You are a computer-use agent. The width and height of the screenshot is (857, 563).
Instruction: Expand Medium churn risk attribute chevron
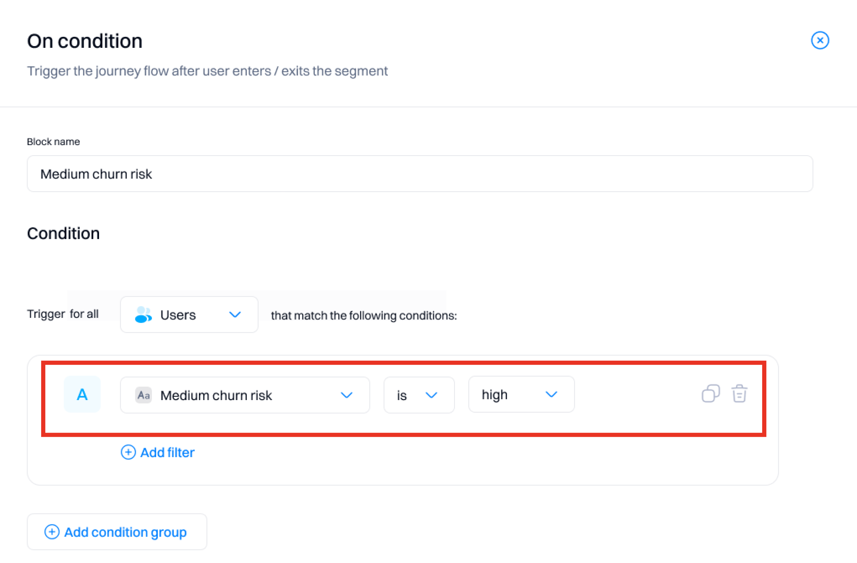point(346,395)
